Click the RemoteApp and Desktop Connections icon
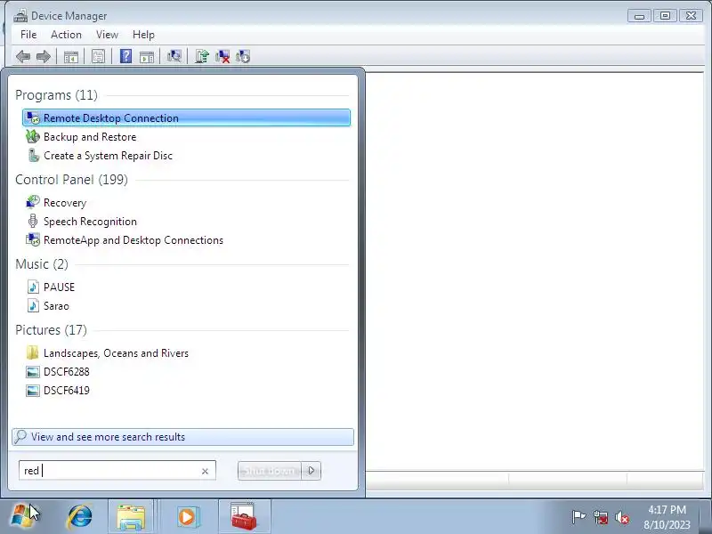 point(33,239)
